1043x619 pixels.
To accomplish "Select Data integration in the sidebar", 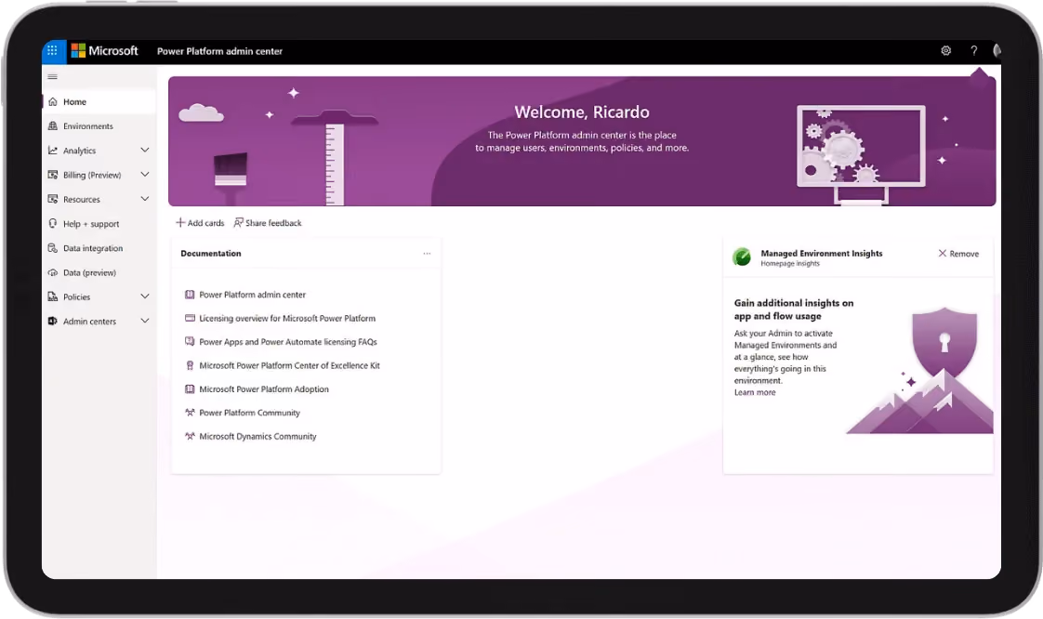I will click(x=99, y=248).
